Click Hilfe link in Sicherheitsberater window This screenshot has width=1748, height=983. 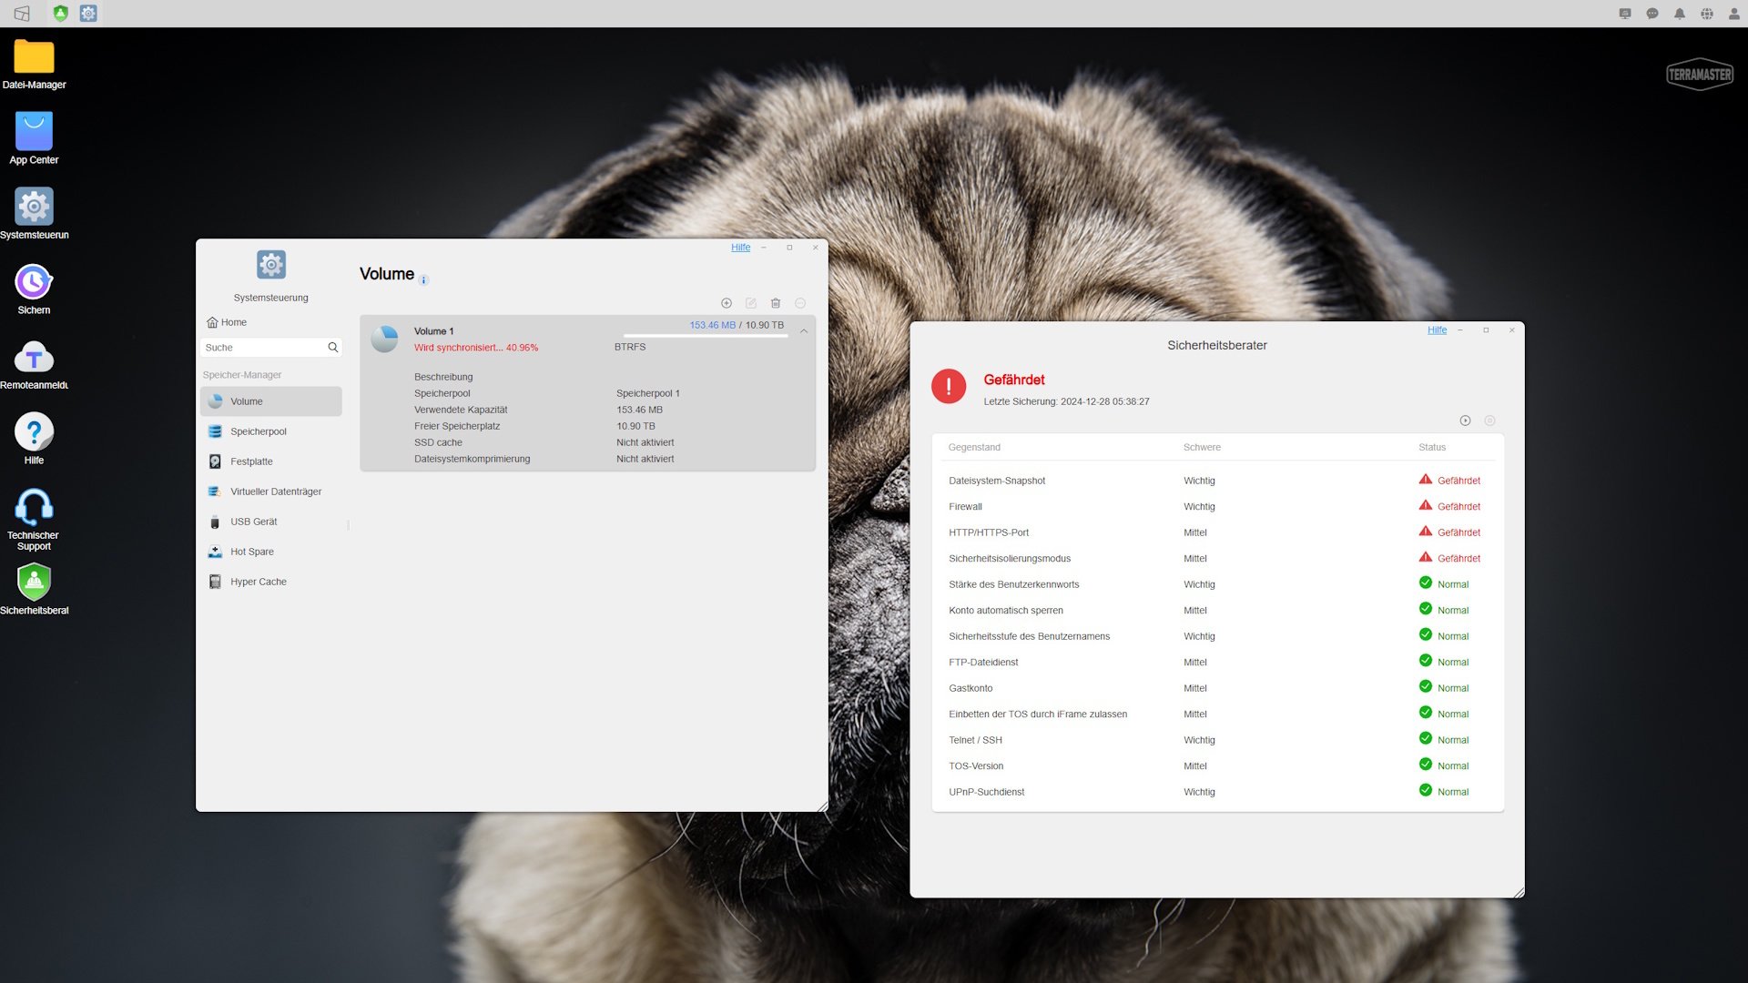[x=1437, y=330]
